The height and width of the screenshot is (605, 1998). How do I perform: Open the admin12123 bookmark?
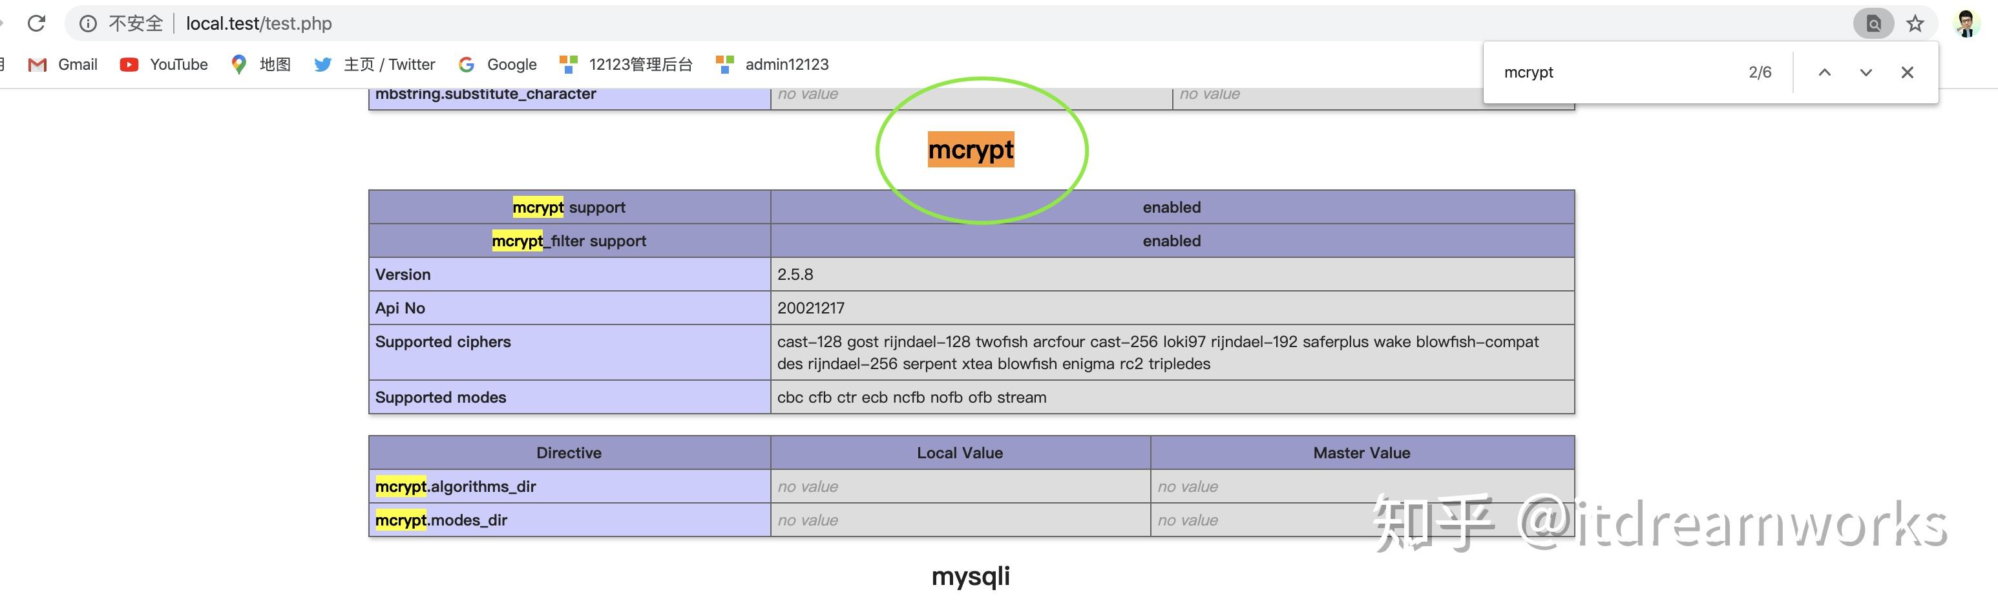[x=773, y=65]
